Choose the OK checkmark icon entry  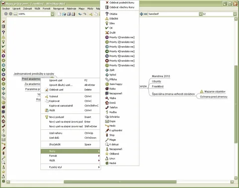pyautogui.click(x=119, y=28)
